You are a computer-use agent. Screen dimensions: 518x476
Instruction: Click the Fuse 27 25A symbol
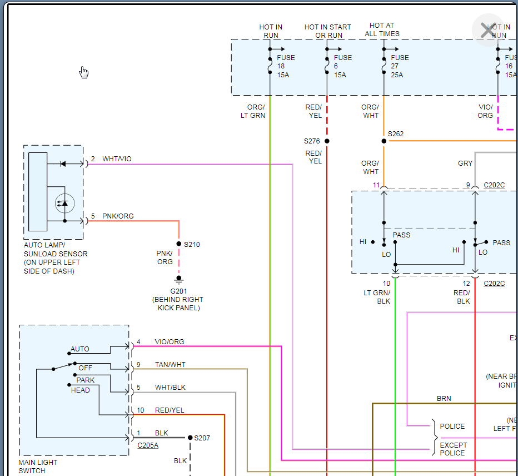[383, 66]
